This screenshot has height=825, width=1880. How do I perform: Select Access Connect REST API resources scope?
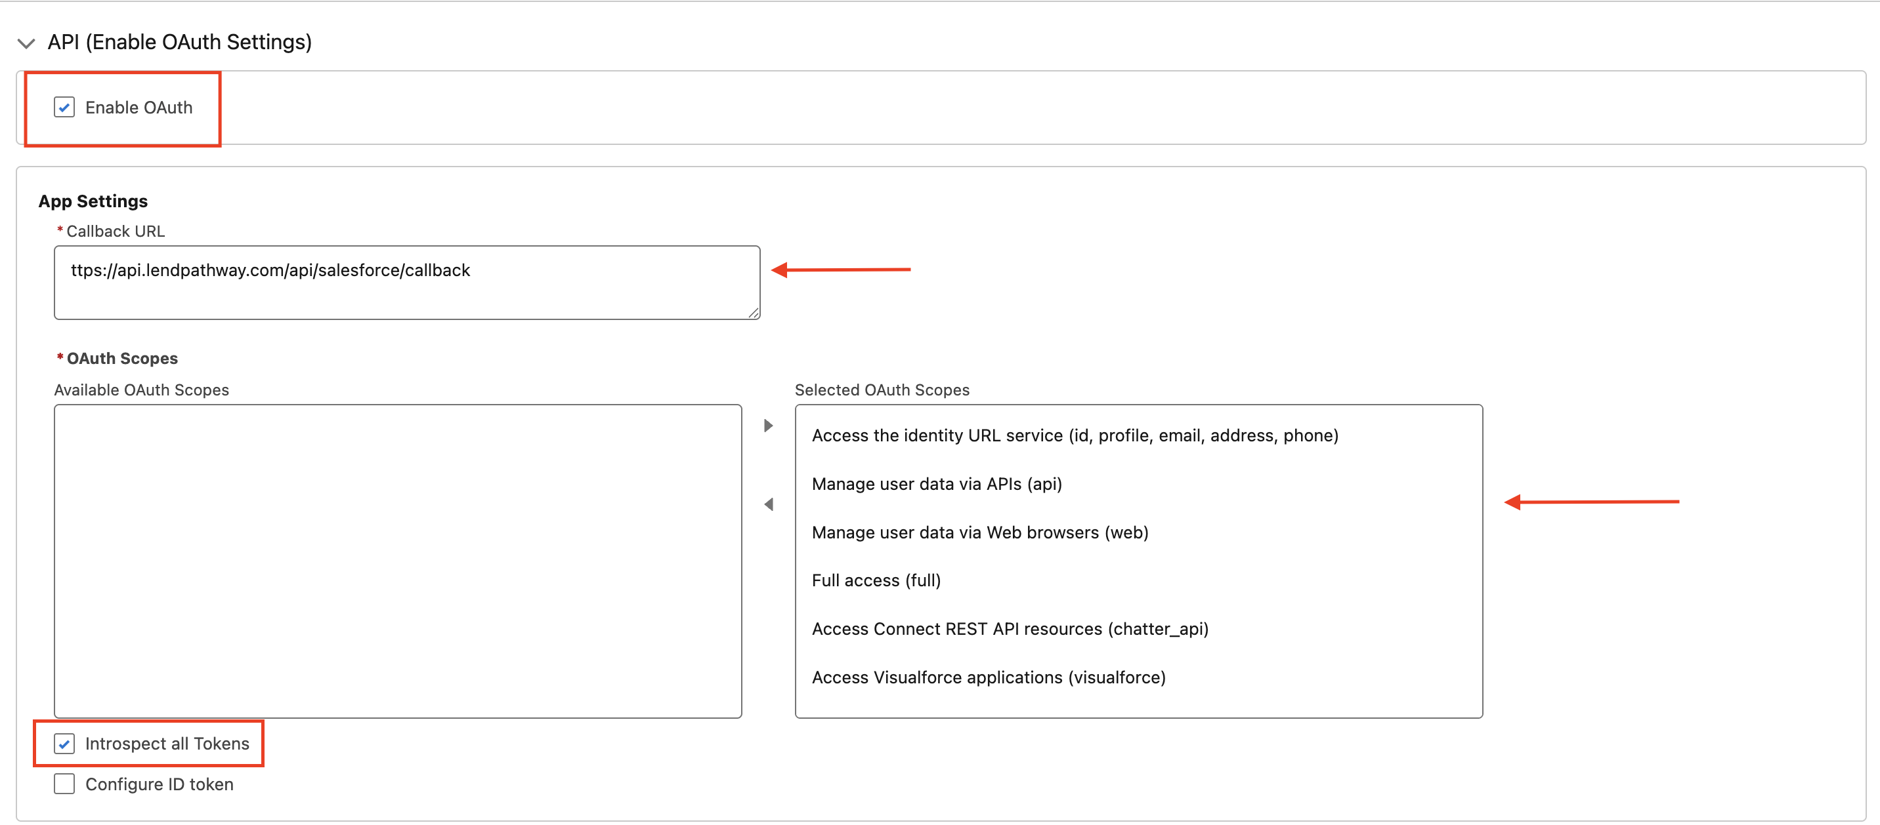(1010, 629)
